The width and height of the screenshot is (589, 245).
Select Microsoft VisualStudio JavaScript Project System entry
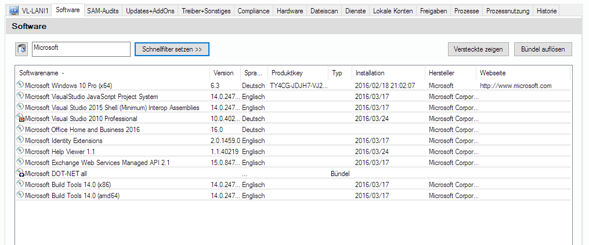(x=293, y=96)
